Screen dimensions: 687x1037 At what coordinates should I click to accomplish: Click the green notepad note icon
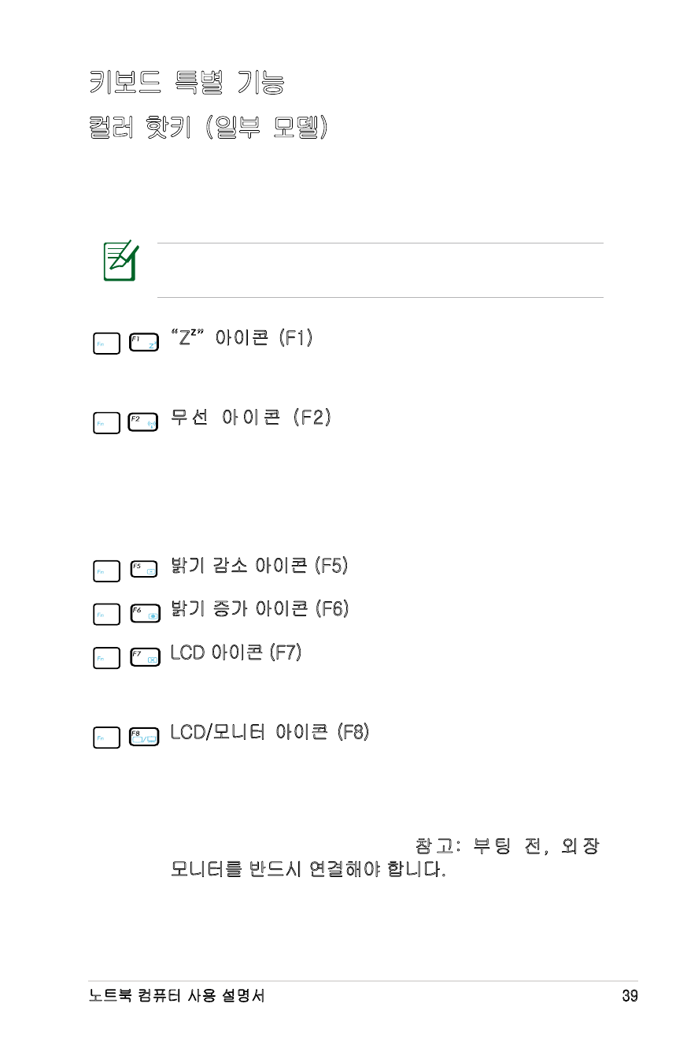tap(120, 263)
